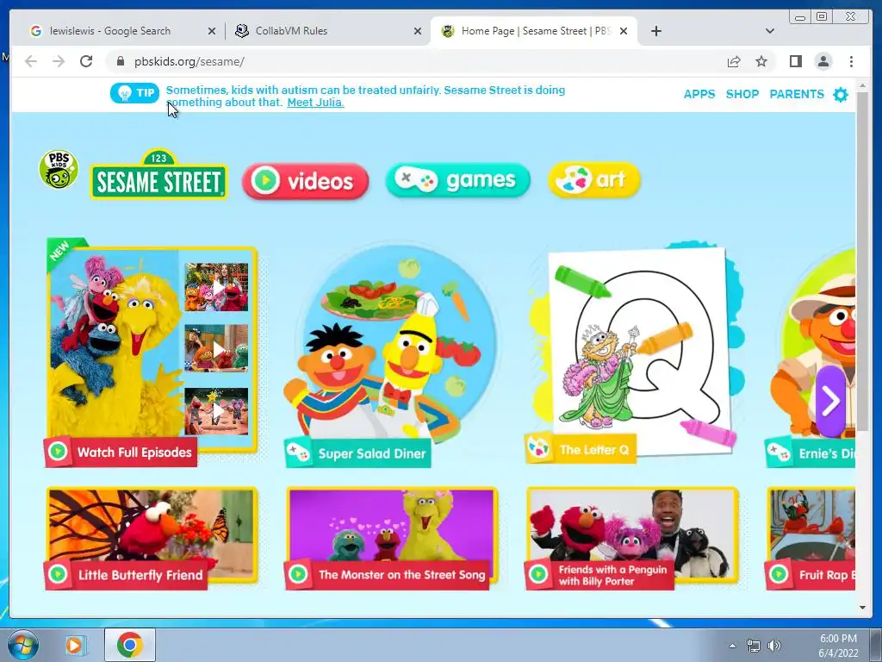Image resolution: width=882 pixels, height=662 pixels.
Task: Click the play icon on Fruit Rap
Action: 779,574
